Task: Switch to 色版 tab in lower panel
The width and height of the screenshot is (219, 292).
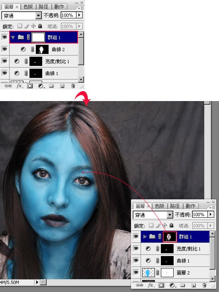Action: pyautogui.click(x=160, y=206)
